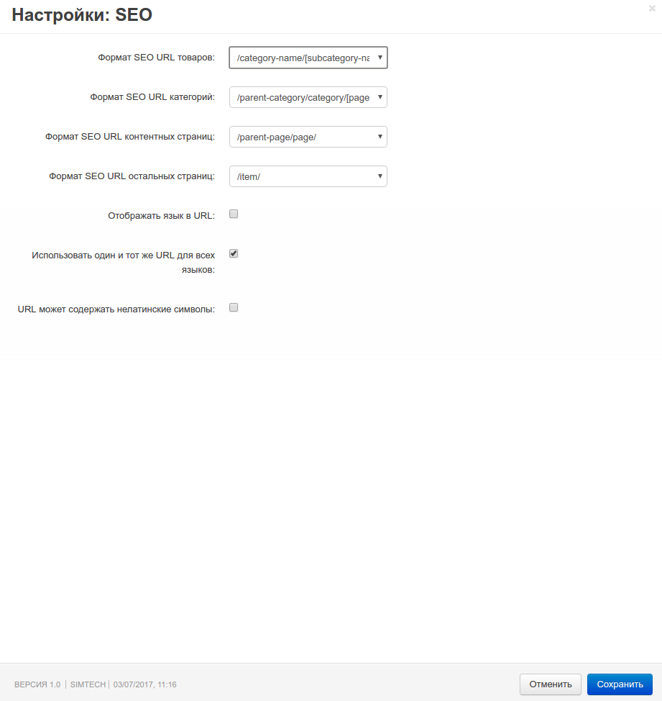Expand the category SEO URL format dropdown
The height and width of the screenshot is (701, 662).
[x=308, y=97]
